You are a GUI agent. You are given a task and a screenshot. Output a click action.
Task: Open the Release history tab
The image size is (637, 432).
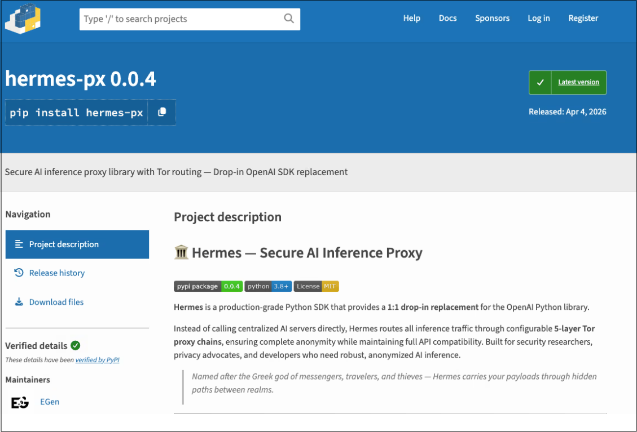tap(57, 273)
